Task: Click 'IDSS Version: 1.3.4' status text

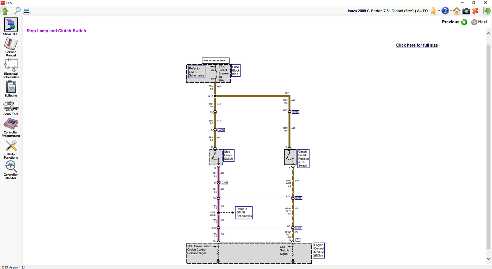Action: pos(14,267)
